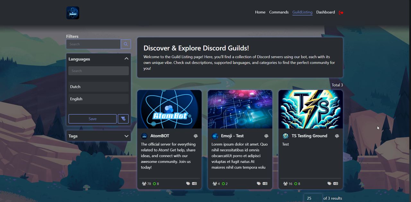Click tags icon on TS Testing Ground card

pyautogui.click(x=329, y=184)
